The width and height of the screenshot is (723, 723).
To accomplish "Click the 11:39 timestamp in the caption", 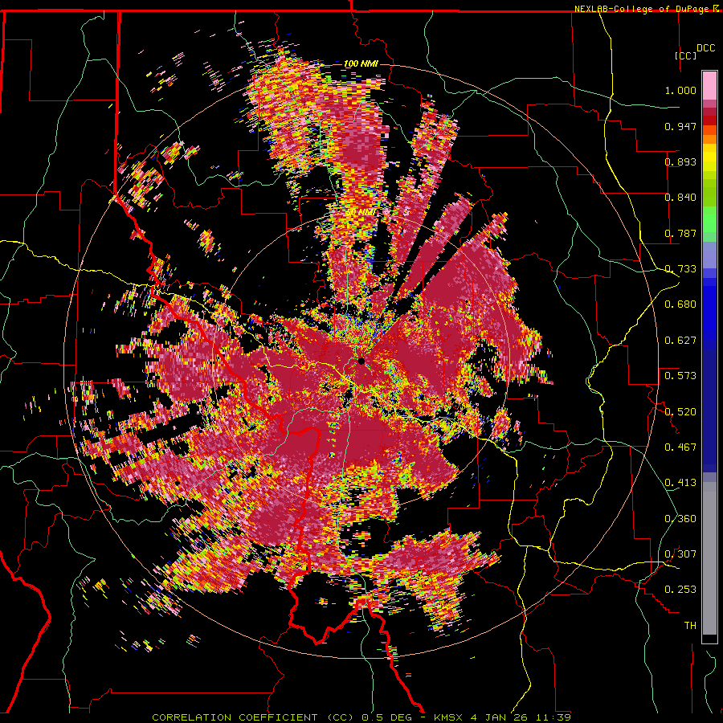I will click(553, 717).
